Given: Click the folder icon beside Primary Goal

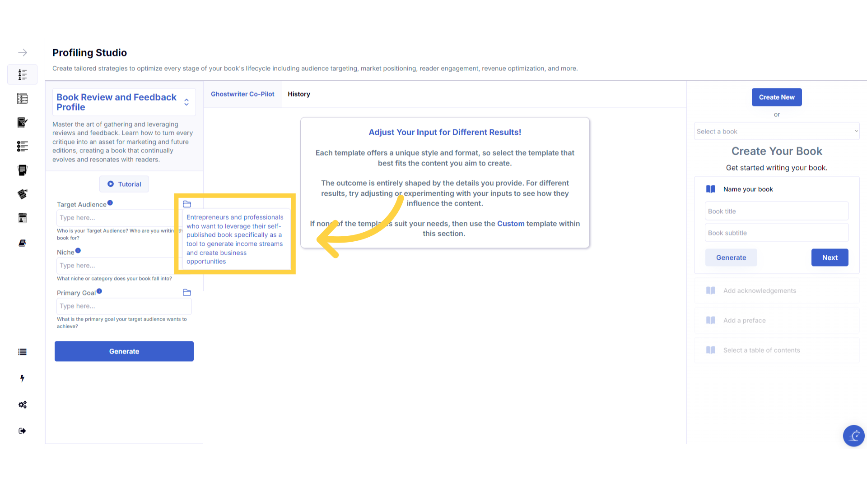Looking at the screenshot, I should point(187,293).
